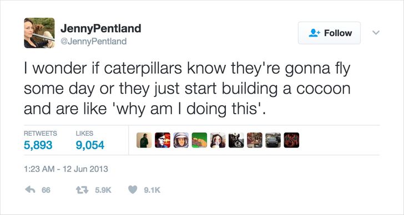Image resolution: width=404 pixels, height=215 pixels.
Task: Click the reply arrow icon
Action: (x=30, y=190)
